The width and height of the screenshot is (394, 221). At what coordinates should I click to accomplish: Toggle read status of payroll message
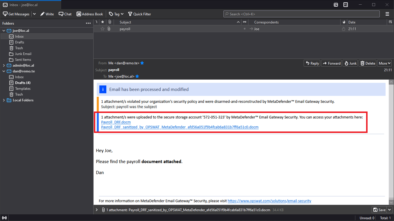coord(245,29)
